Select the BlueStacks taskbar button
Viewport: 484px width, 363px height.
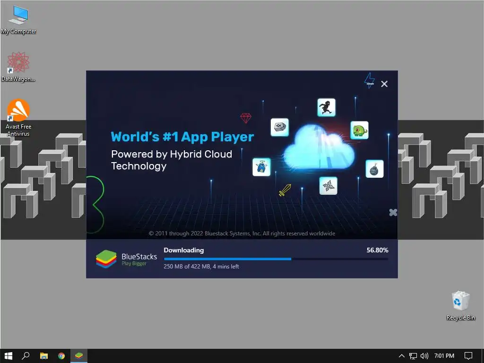tap(79, 356)
